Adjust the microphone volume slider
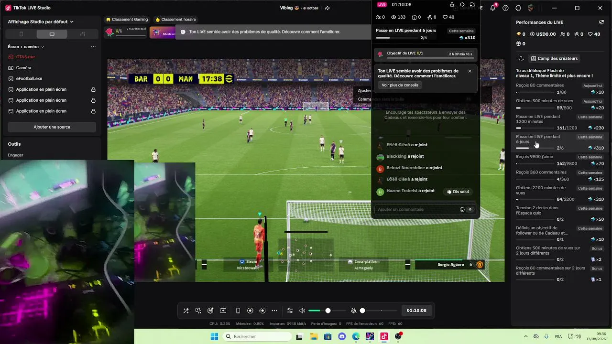 379,311
